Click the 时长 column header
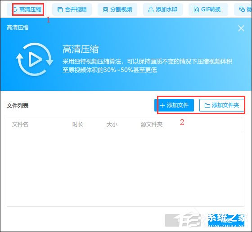The width and height of the screenshot is (252, 232). tap(77, 124)
